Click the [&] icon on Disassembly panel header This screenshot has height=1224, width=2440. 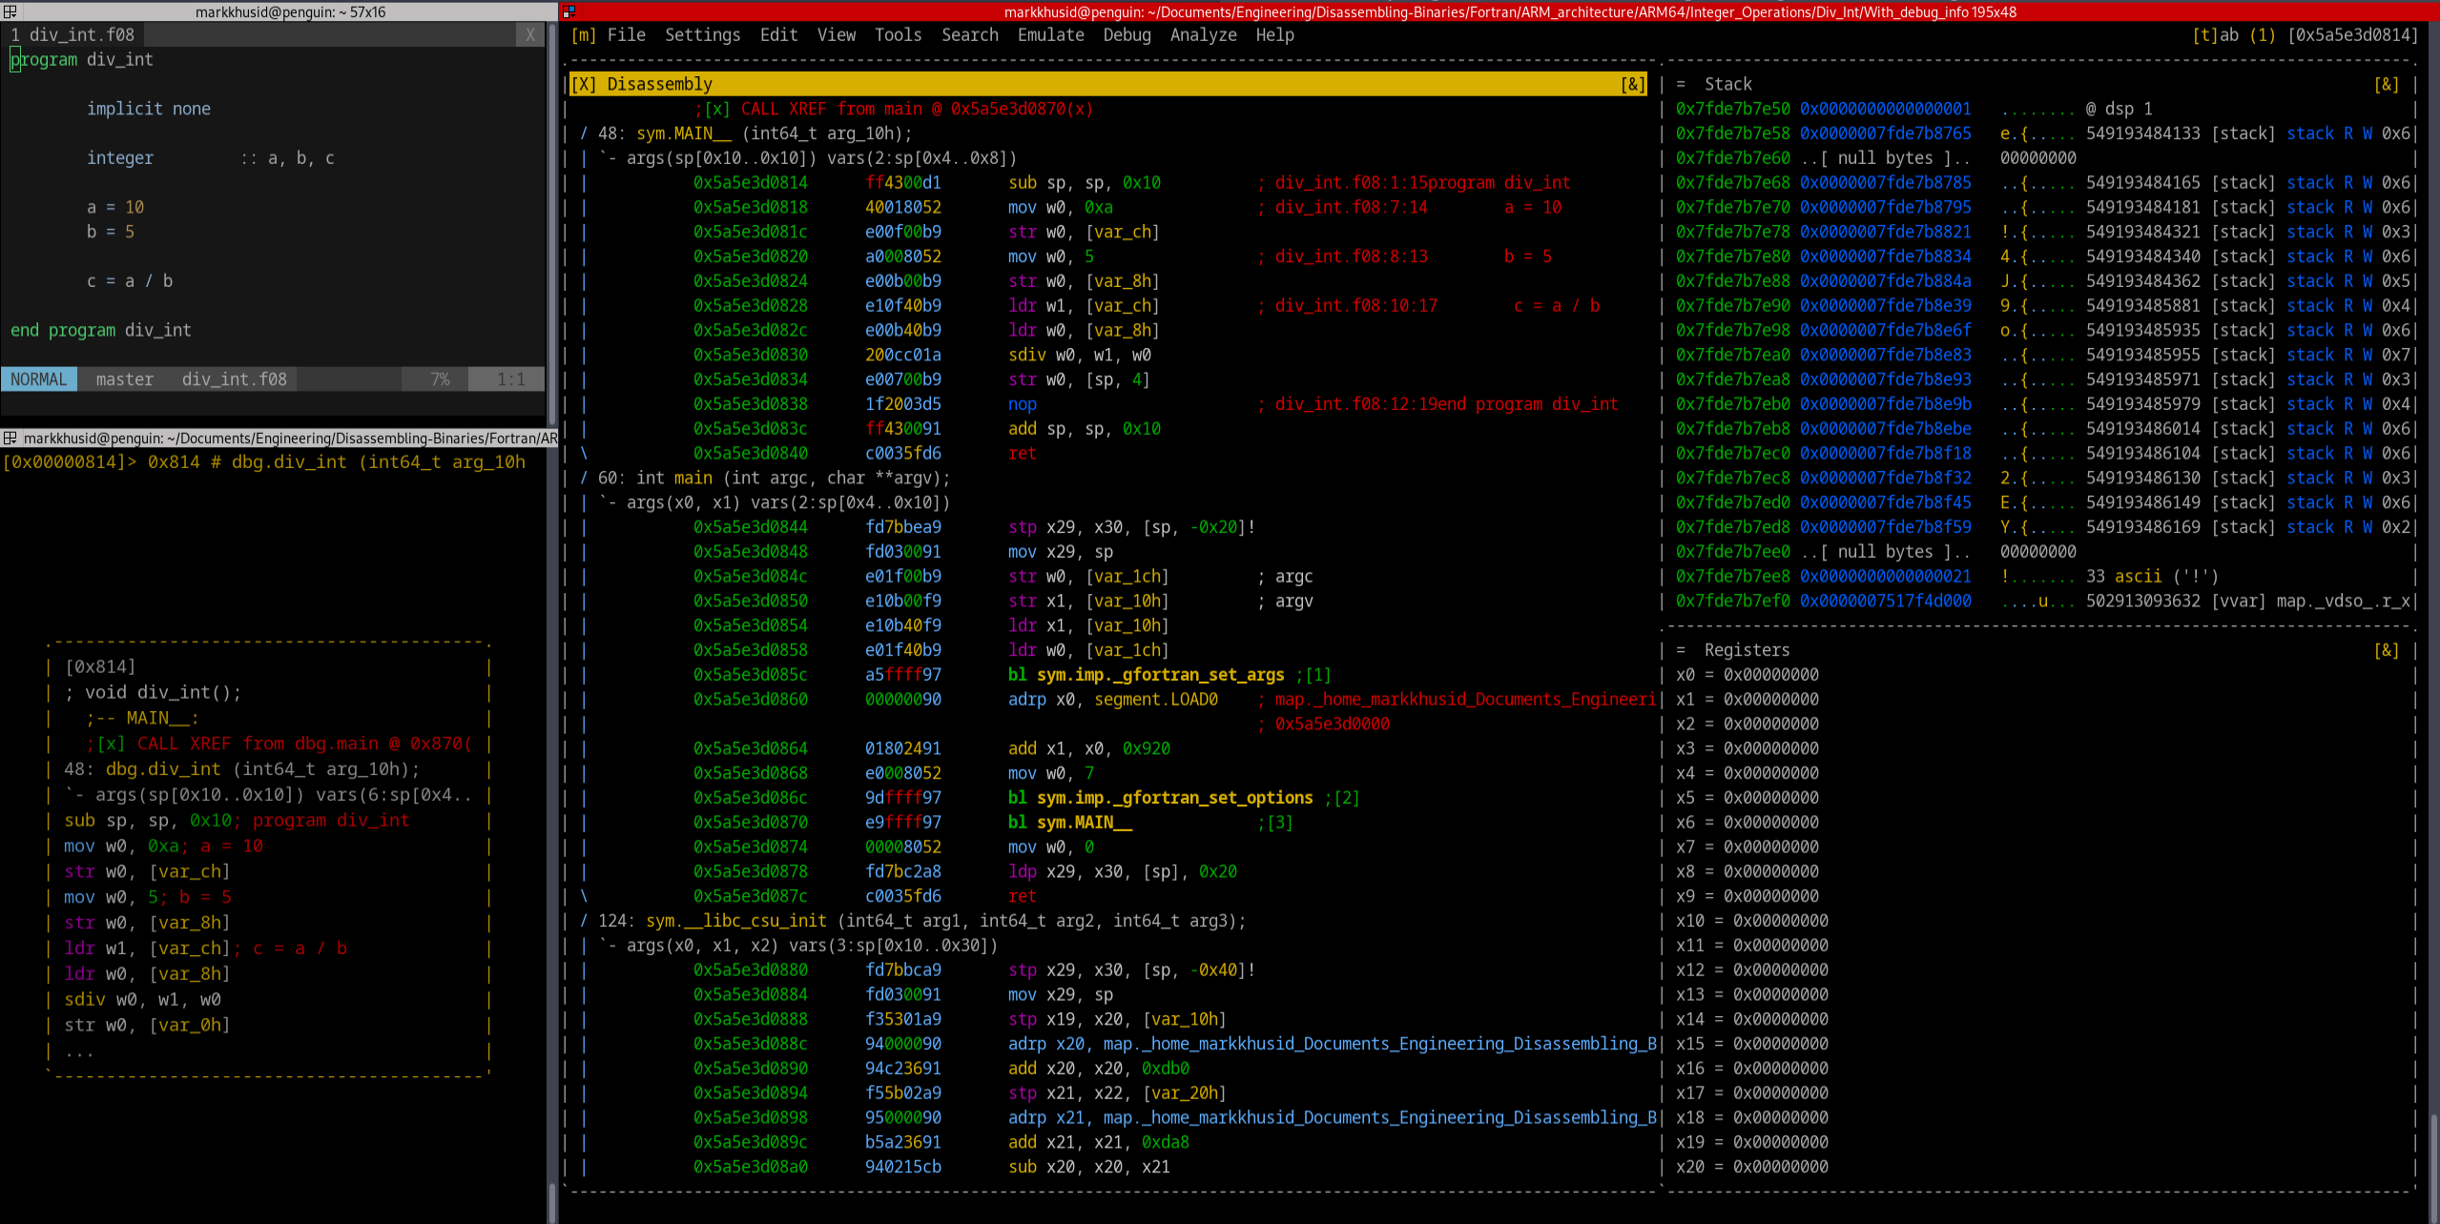[x=1632, y=84]
